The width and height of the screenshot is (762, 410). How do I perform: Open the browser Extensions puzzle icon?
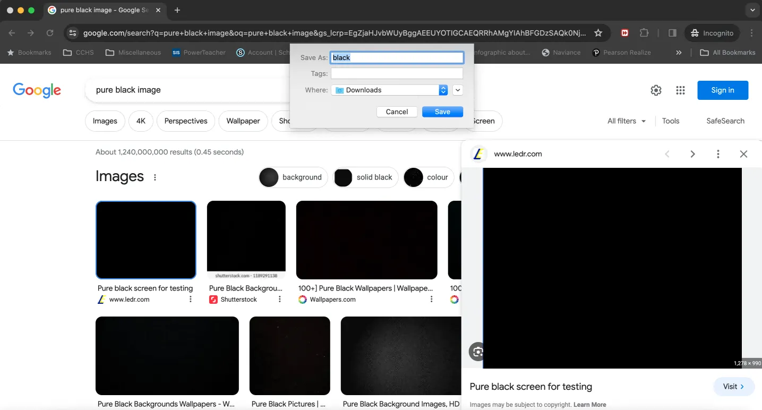click(644, 32)
